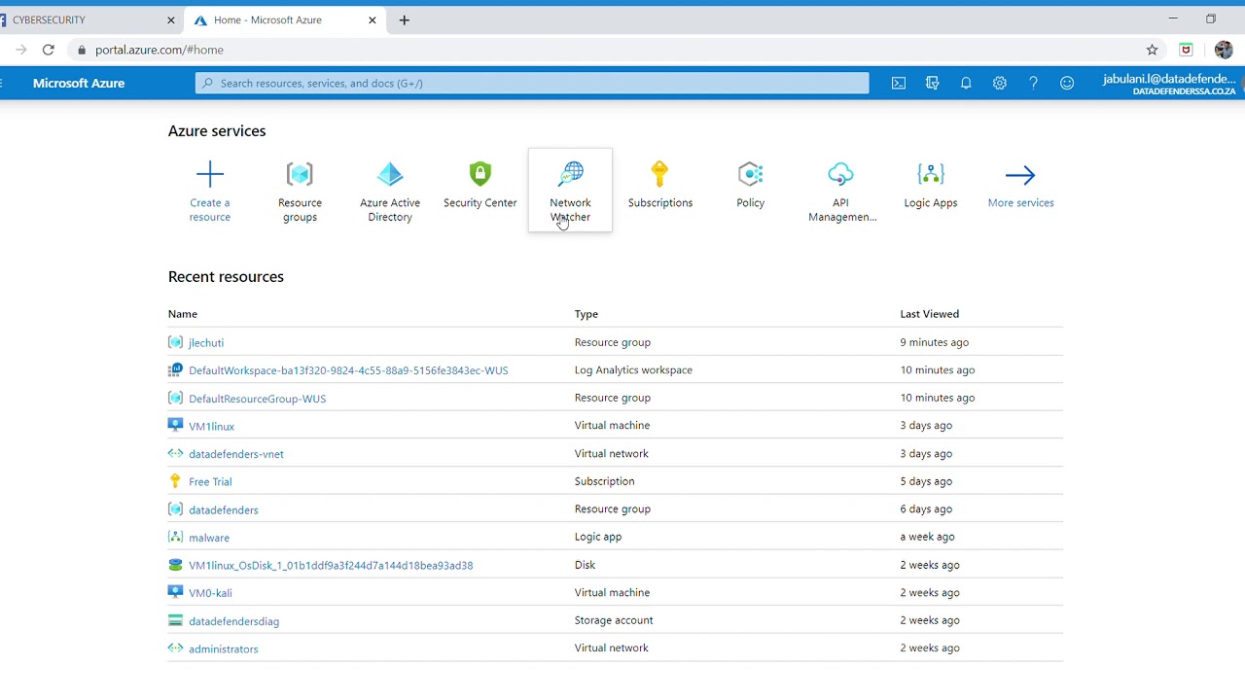Open datadefenders-vnet virtual network

(x=236, y=454)
